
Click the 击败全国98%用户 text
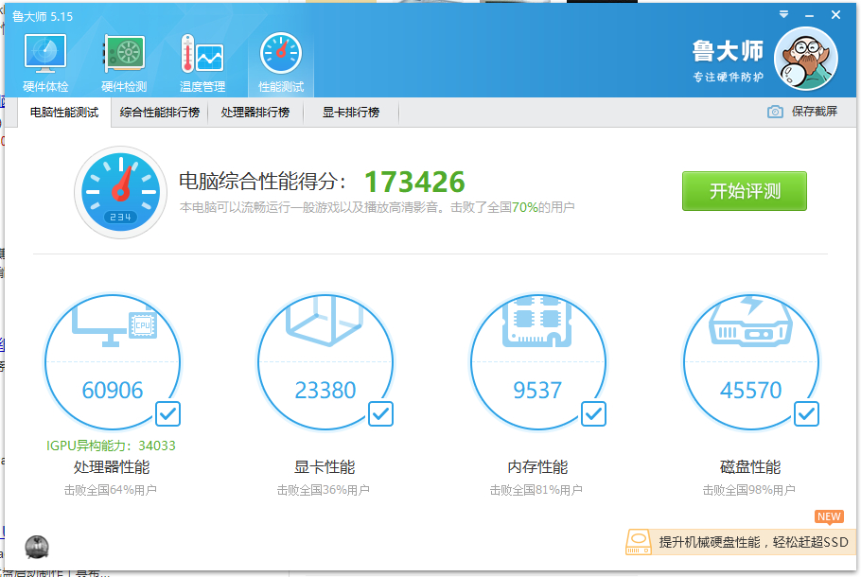click(749, 490)
